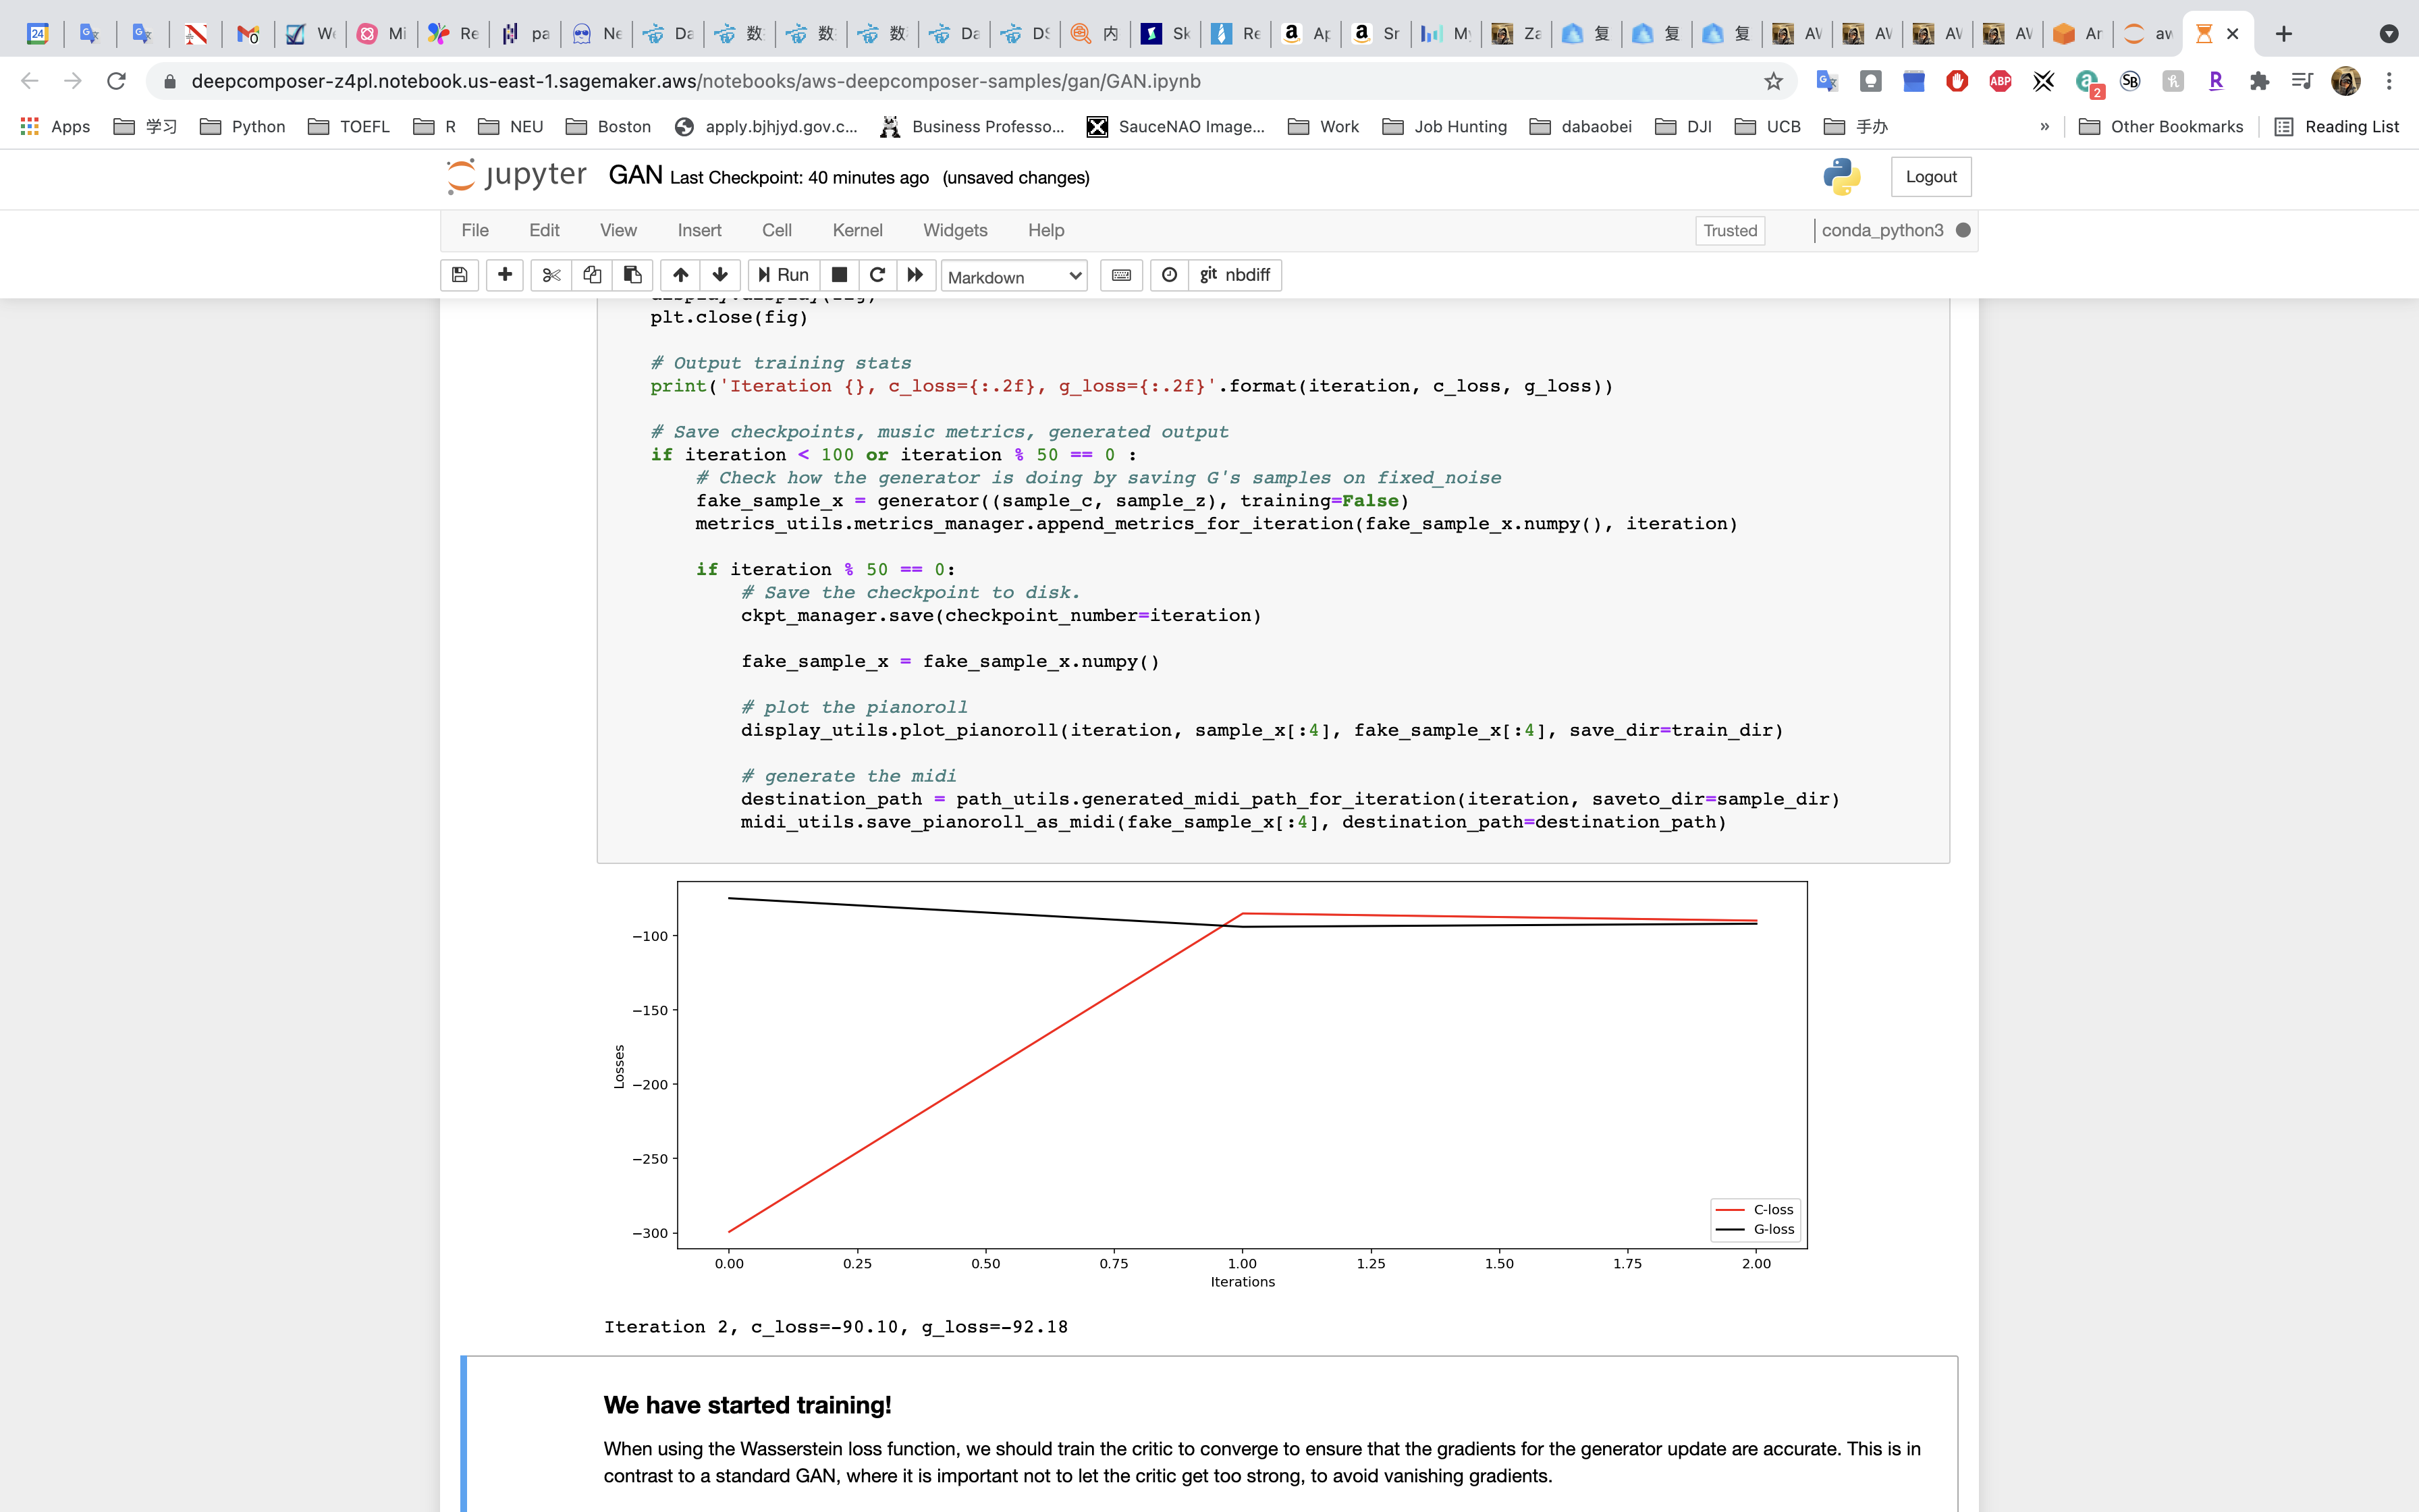The width and height of the screenshot is (2419, 1512).
Task: Move selected cell up arrow
Action: click(x=680, y=275)
